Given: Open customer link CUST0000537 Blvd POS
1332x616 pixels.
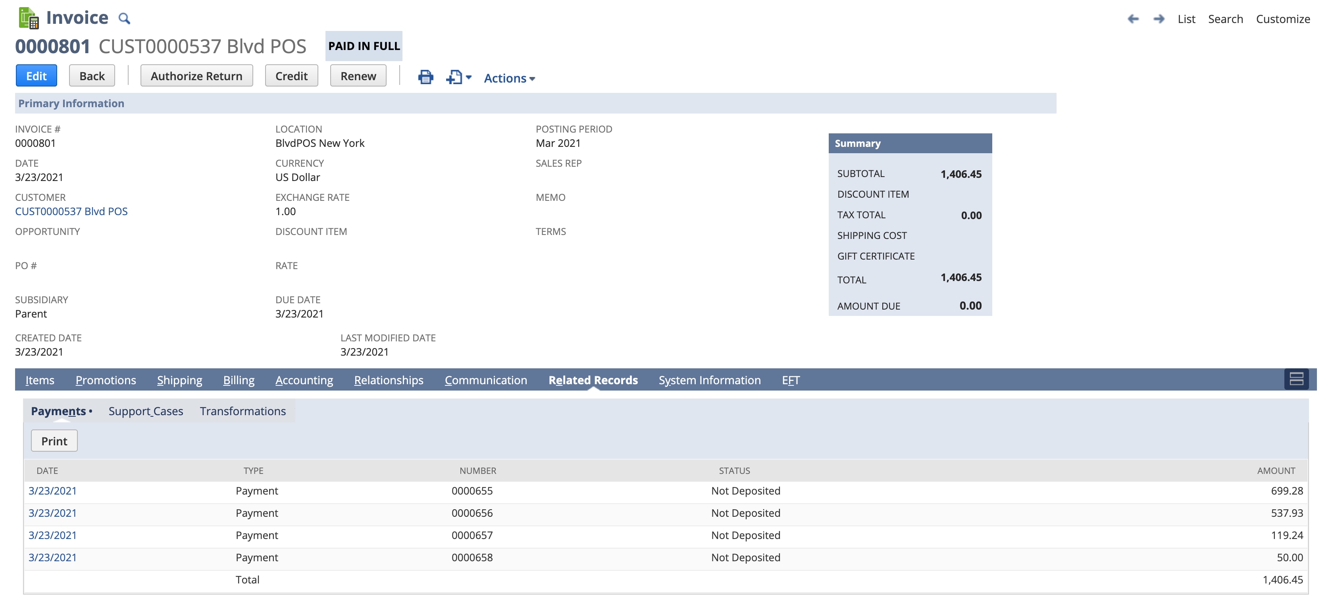Looking at the screenshot, I should pyautogui.click(x=71, y=212).
